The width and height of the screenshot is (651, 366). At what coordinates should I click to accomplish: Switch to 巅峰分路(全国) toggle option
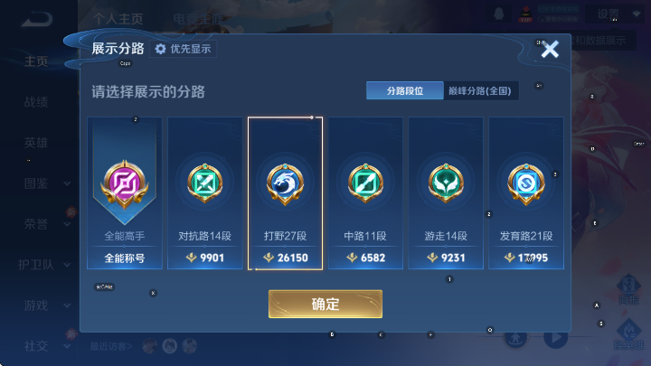tap(480, 90)
